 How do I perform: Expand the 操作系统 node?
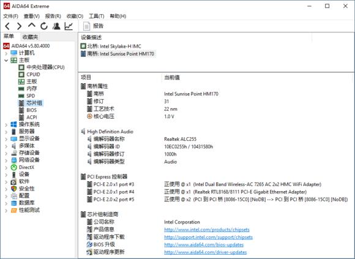(6, 124)
